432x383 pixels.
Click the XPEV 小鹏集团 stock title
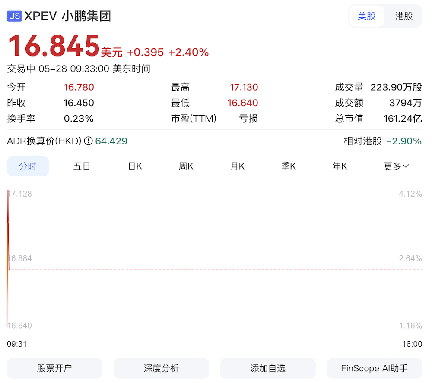(67, 16)
